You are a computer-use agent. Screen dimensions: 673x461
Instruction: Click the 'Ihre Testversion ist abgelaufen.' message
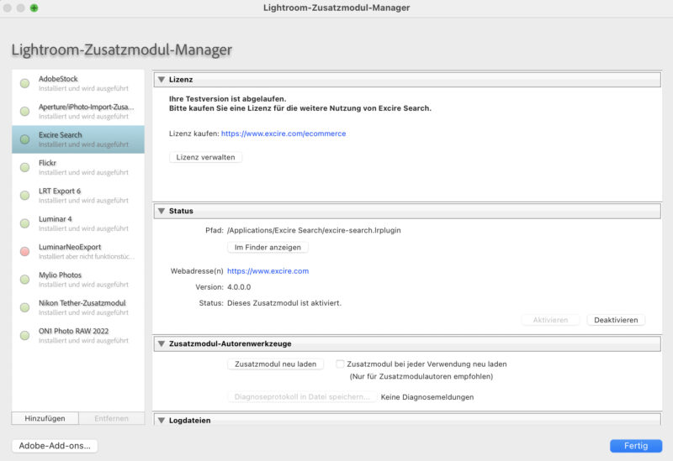coord(227,98)
